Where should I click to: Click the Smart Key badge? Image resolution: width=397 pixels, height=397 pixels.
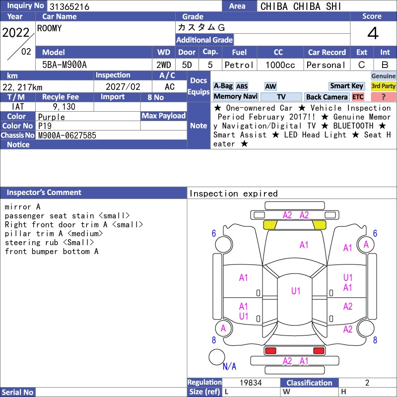(x=346, y=86)
